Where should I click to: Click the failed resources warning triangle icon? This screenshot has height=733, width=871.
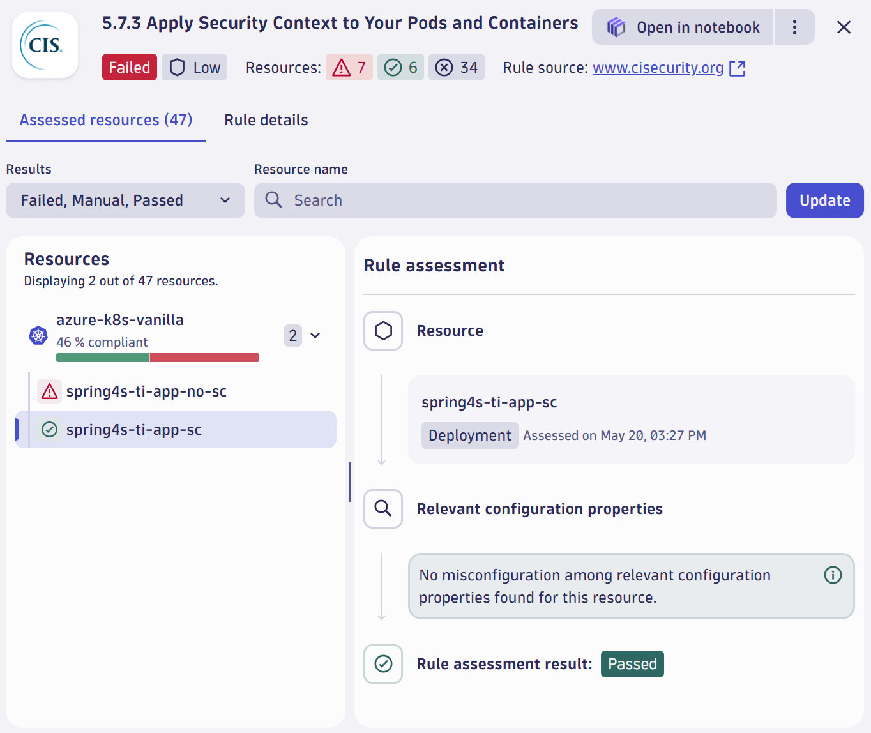pyautogui.click(x=342, y=66)
